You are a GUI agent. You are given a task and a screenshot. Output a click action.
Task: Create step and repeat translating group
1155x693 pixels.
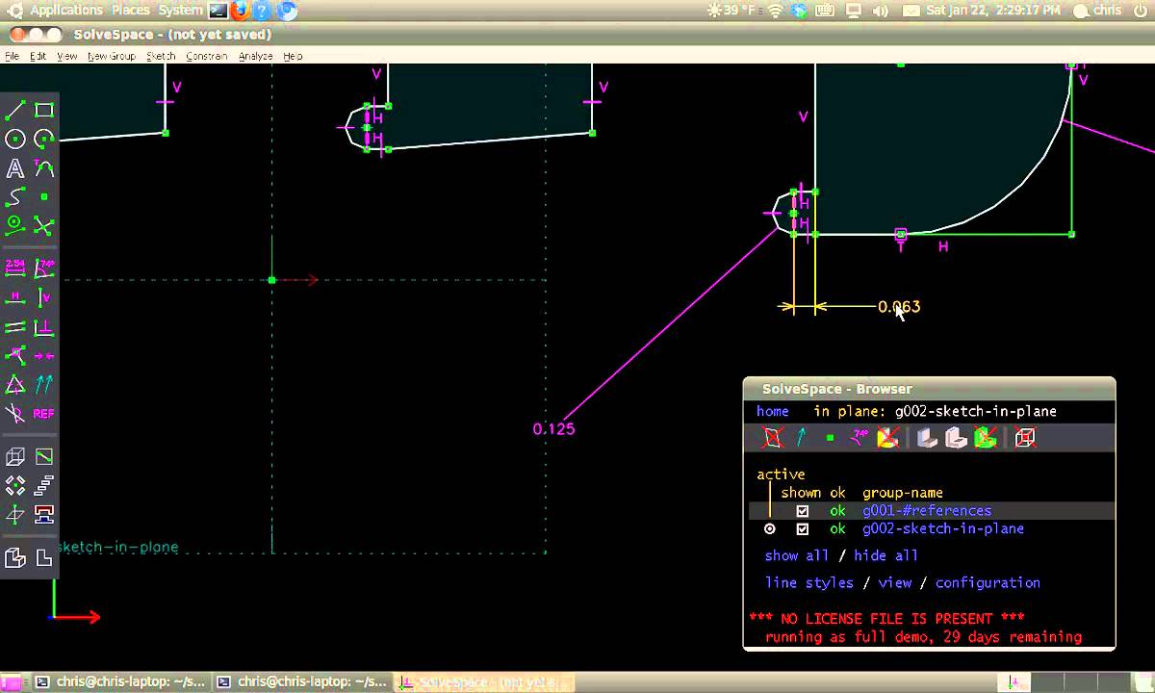pyautogui.click(x=44, y=486)
